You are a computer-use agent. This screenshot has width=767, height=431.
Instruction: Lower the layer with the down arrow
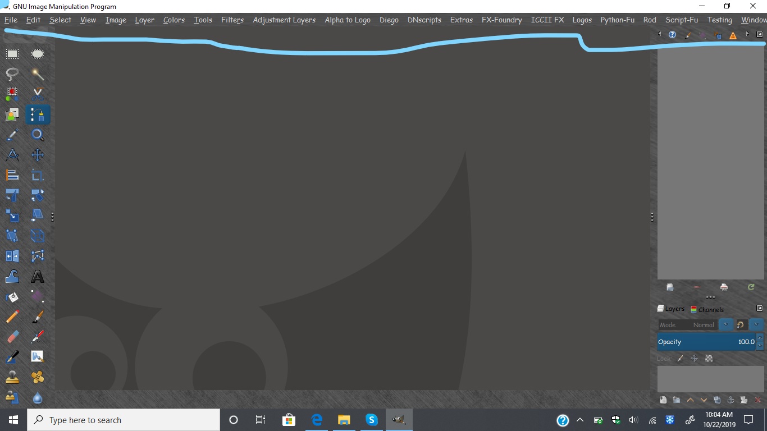point(704,400)
